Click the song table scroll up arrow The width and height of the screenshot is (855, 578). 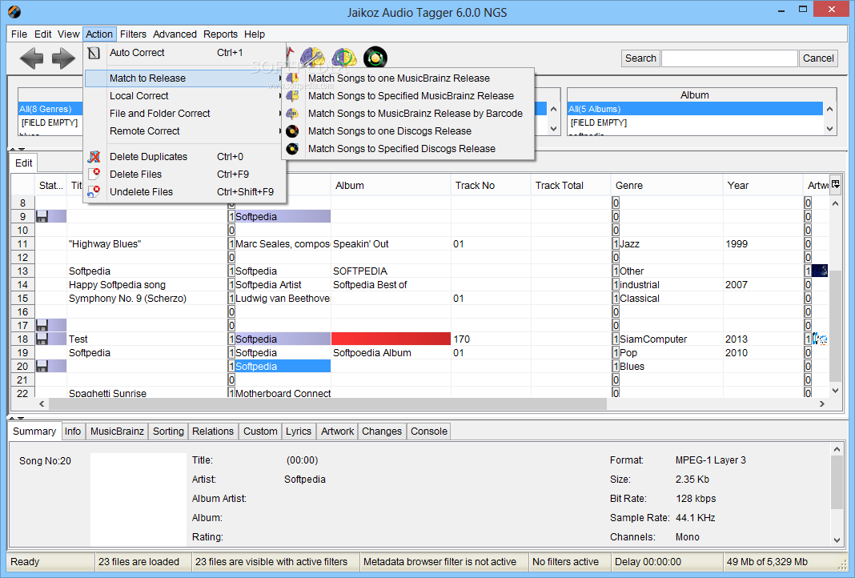pyautogui.click(x=835, y=203)
